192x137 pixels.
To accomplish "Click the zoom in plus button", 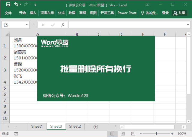I will 172,134.
